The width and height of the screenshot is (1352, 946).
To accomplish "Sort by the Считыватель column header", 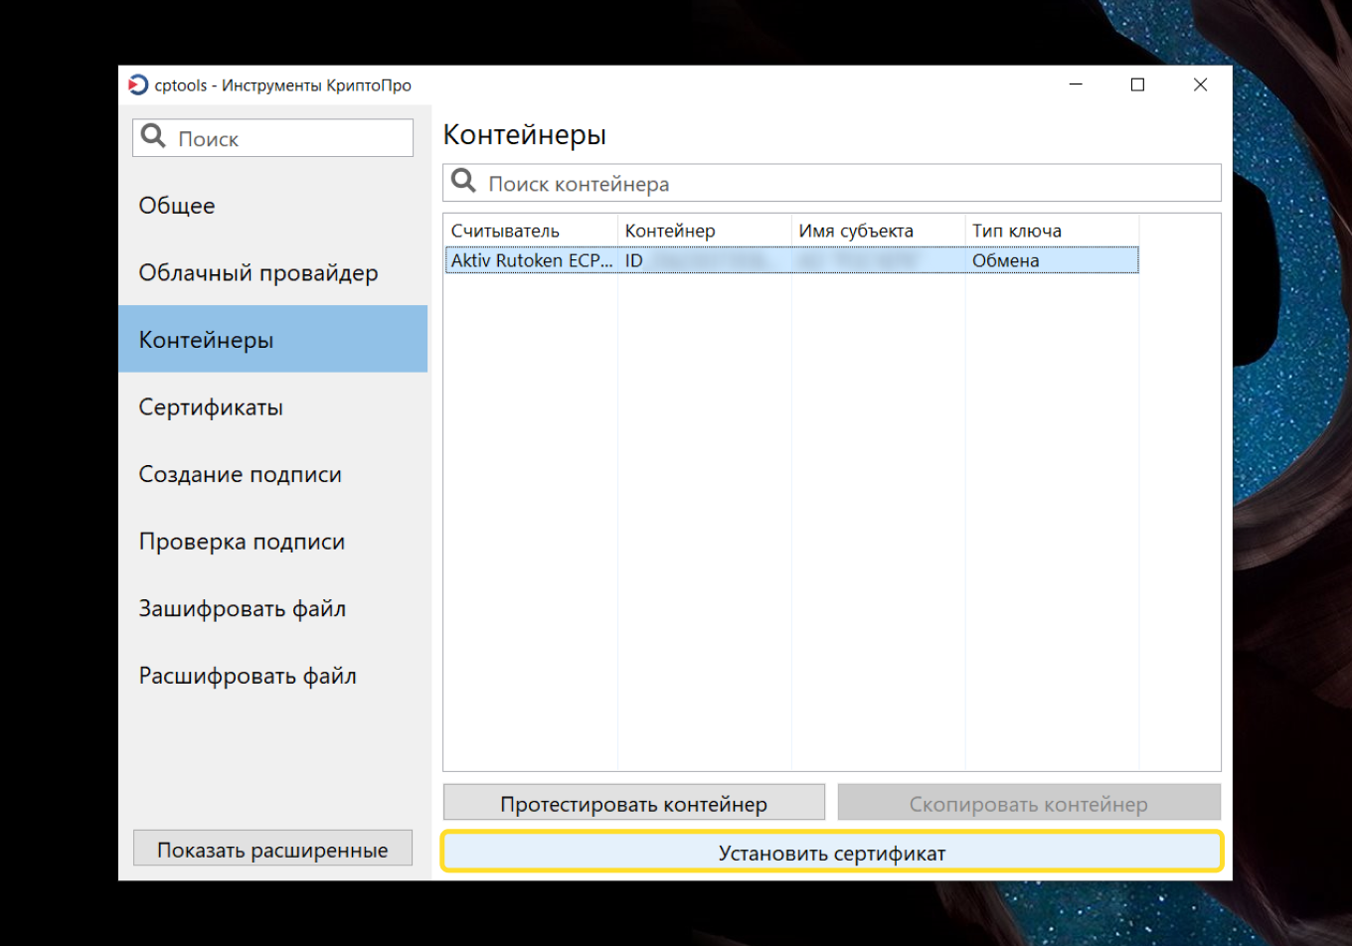I will [x=531, y=231].
